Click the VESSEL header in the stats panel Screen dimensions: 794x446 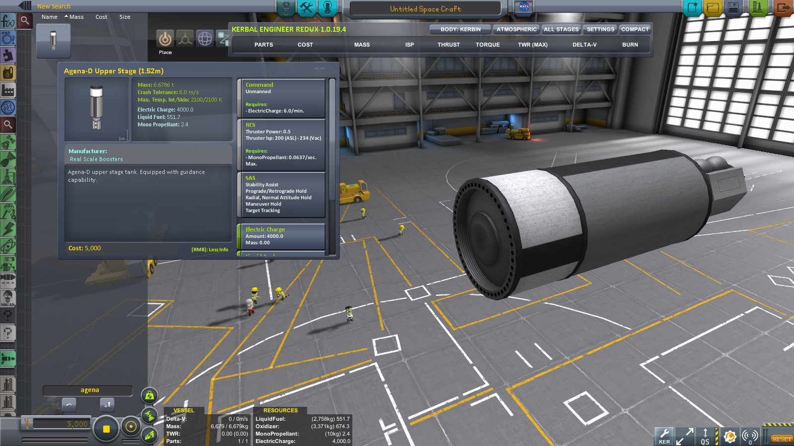[184, 410]
